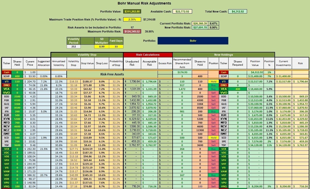The image size is (310, 189).
Task: Select the Fwd Days value 33
Action: 116,46
